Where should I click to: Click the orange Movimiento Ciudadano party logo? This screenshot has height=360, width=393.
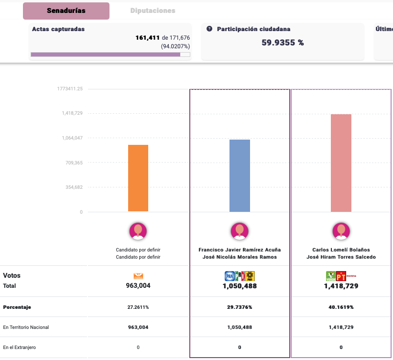tap(138, 276)
